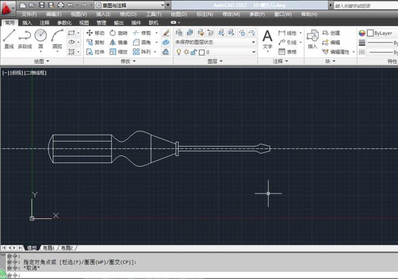Select the 旋转 rotate tool
The height and width of the screenshot is (279, 398).
coord(118,33)
